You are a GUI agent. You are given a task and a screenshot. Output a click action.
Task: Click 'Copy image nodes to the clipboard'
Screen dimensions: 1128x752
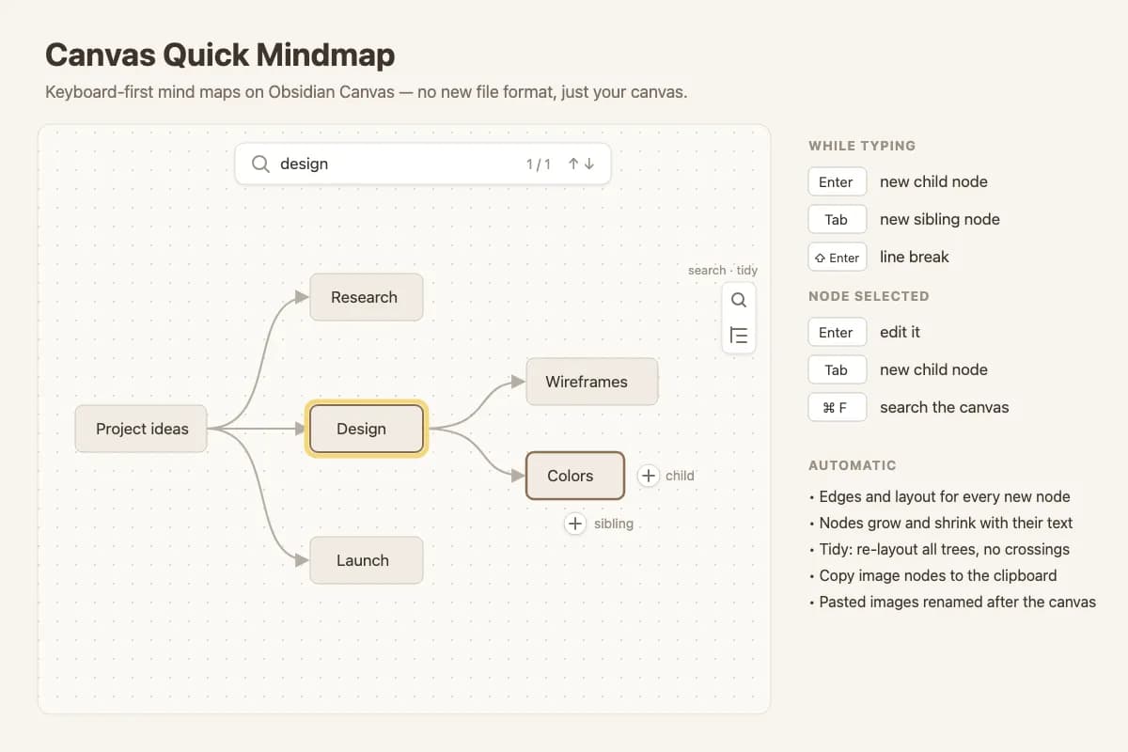point(933,575)
